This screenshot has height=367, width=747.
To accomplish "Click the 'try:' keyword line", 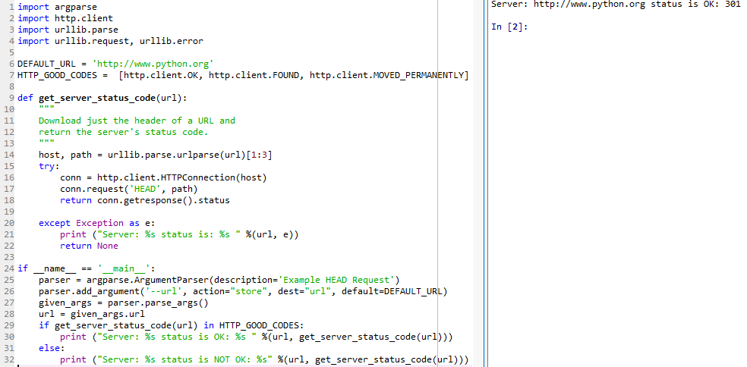I will coord(49,166).
